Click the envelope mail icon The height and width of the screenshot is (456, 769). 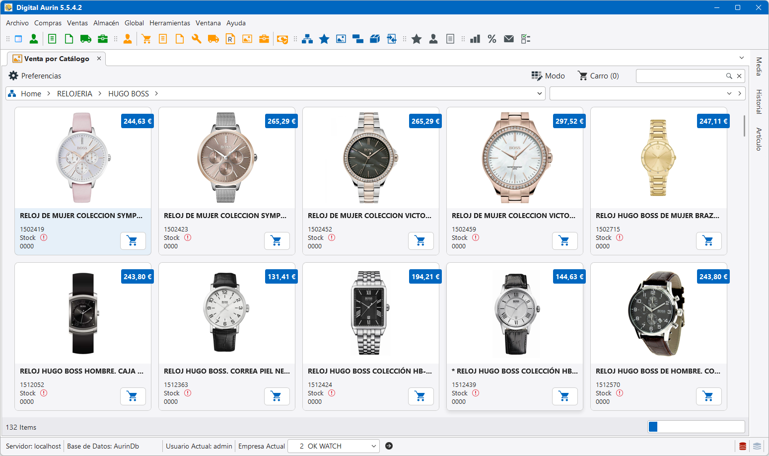pos(509,39)
